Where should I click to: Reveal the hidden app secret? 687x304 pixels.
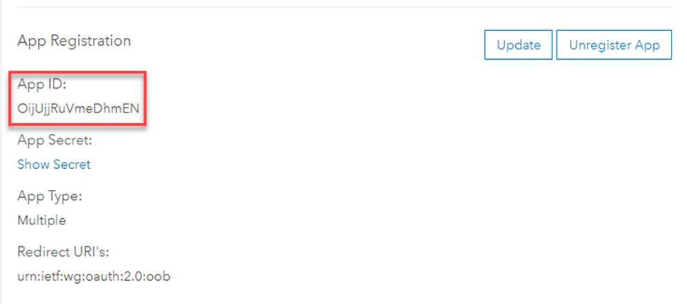(54, 165)
